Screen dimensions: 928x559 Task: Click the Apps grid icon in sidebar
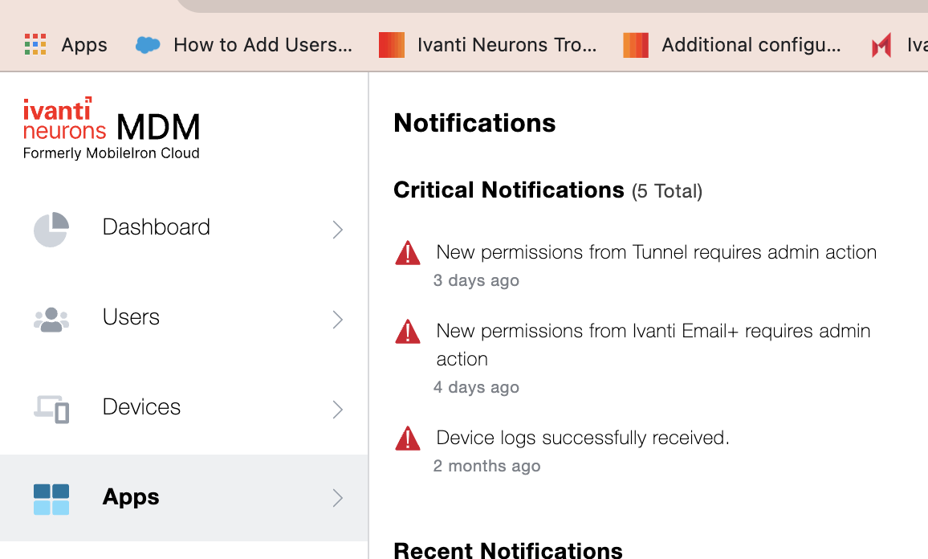(51, 496)
